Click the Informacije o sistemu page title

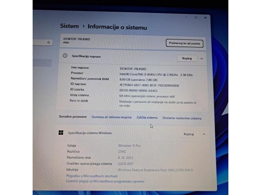pyautogui.click(x=117, y=27)
